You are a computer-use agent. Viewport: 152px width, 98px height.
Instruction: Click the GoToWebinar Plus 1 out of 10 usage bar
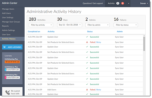(x=12, y=70)
